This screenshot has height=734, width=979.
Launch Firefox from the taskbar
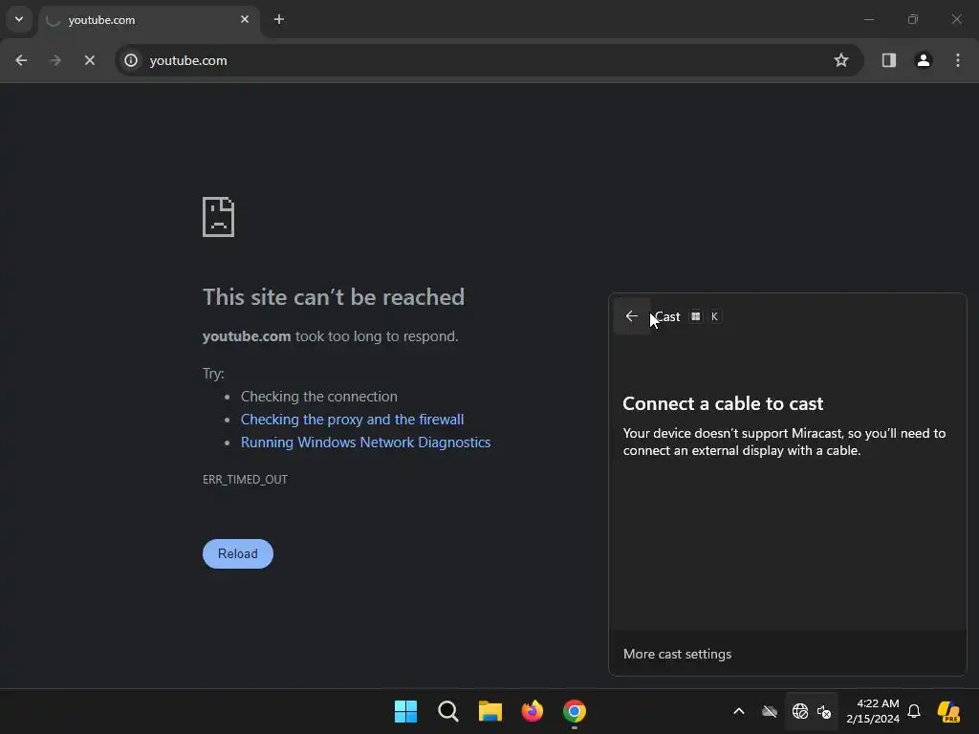pyautogui.click(x=532, y=711)
